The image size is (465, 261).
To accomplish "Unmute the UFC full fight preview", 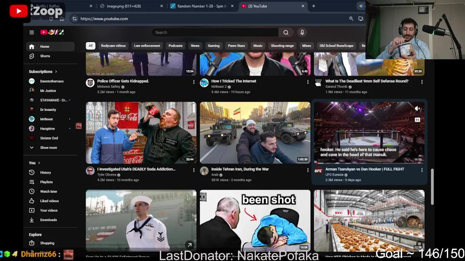I will pyautogui.click(x=417, y=108).
